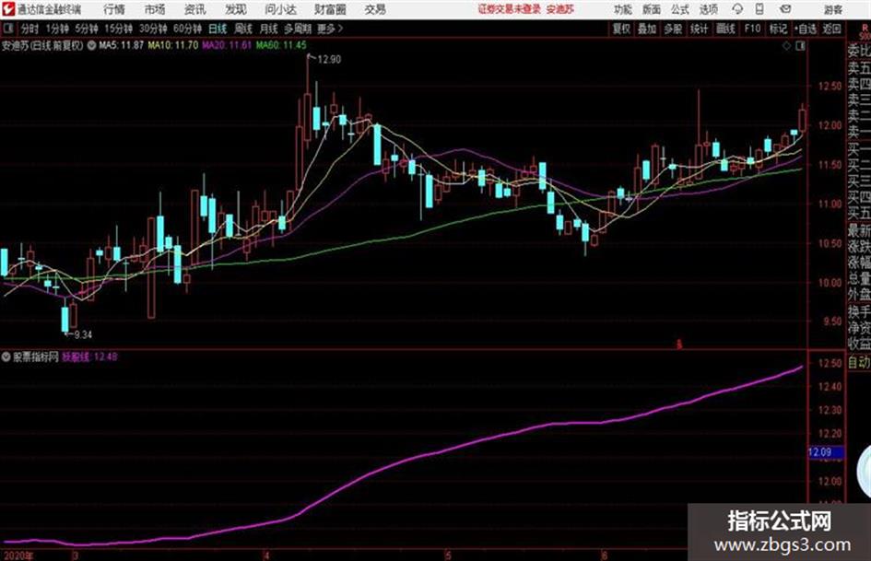Viewport: 871px width, 561px height.
Task: Click the 核聚线: 12.48 indicator value
Action: (x=90, y=356)
